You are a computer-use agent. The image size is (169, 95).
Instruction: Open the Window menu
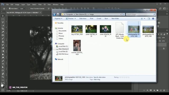pyautogui.click(x=56, y=4)
